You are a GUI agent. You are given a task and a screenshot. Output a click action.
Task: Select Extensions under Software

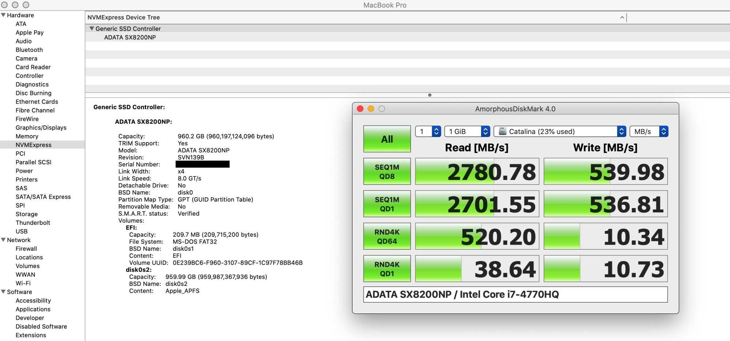click(x=31, y=335)
